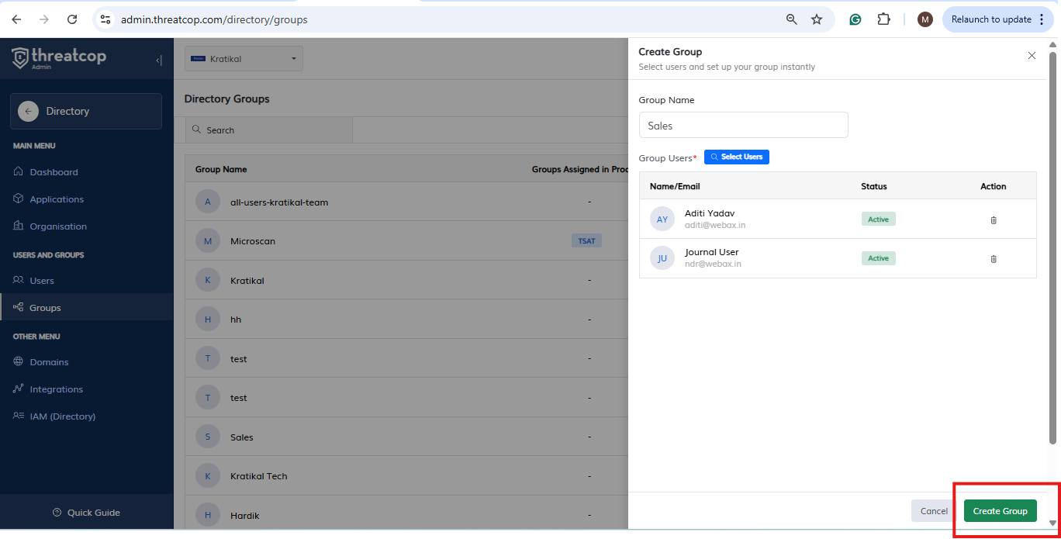This screenshot has width=1061, height=539.
Task: Collapse the sidebar using arrow icon
Action: pyautogui.click(x=159, y=60)
